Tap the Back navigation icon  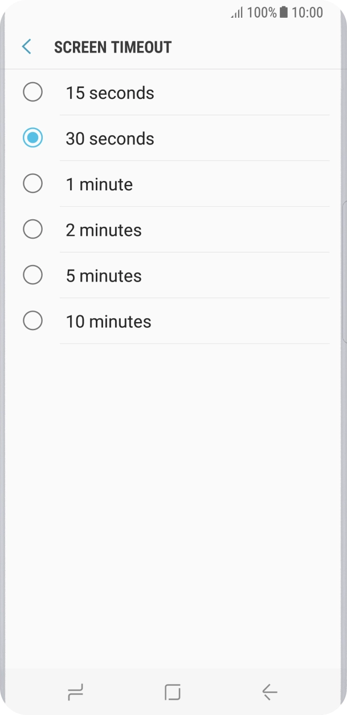coord(269,691)
